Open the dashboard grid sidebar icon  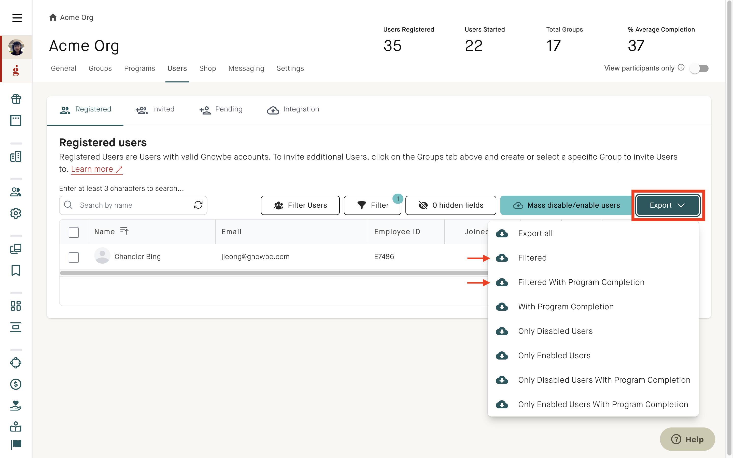coord(16,306)
